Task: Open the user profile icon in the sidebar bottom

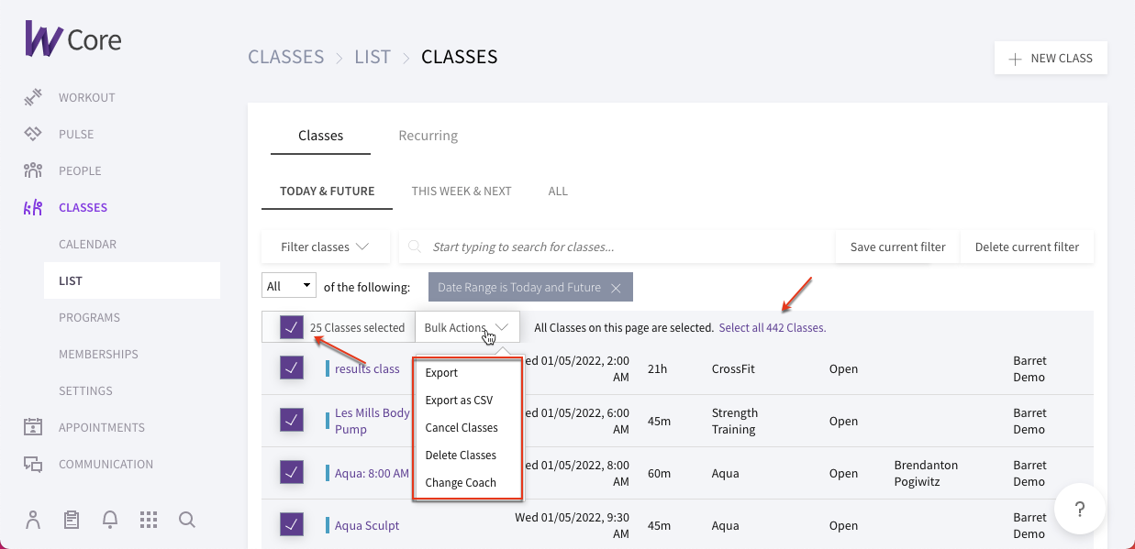Action: [34, 520]
